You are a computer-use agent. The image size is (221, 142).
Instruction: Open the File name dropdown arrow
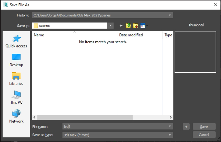(170, 126)
